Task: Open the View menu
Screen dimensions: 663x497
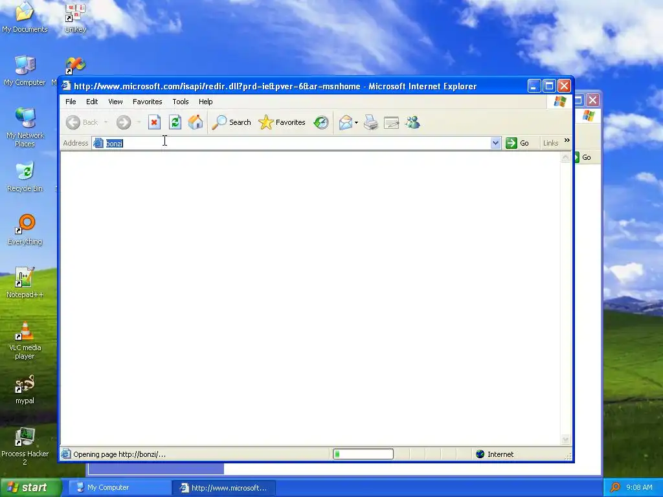Action: (115, 102)
